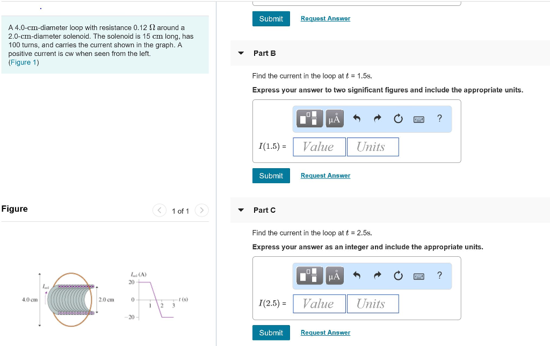Collapse the Part B section
Viewport: 550px width, 346px height.
(241, 53)
